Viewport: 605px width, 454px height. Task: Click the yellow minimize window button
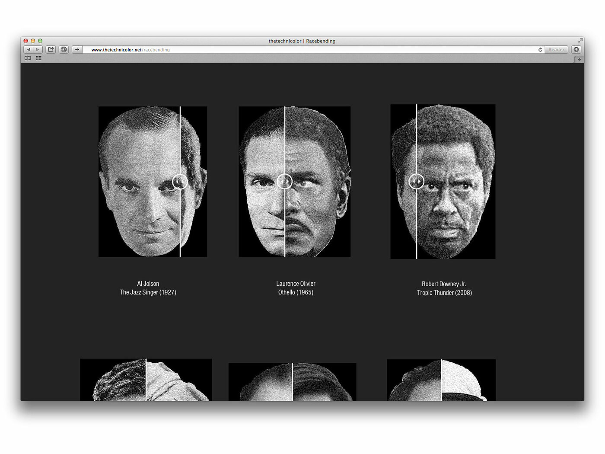pos(33,41)
